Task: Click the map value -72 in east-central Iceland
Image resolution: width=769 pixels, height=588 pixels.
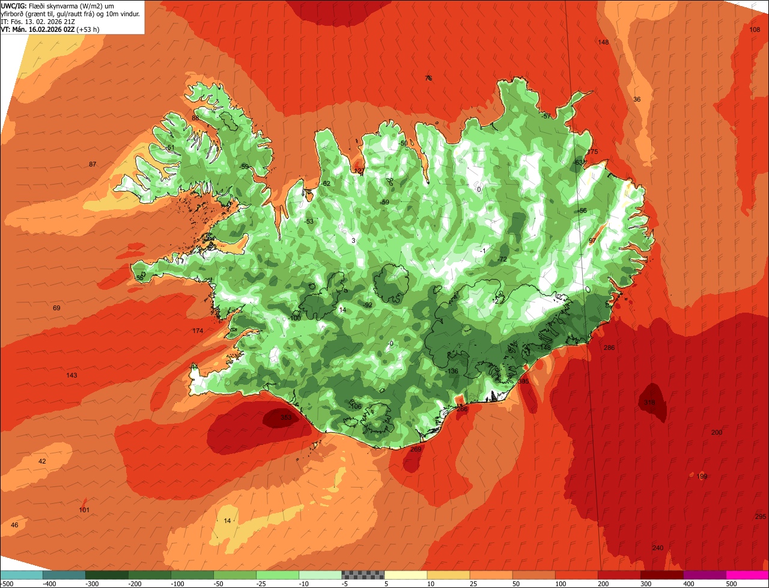Action: coord(502,259)
